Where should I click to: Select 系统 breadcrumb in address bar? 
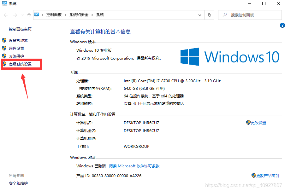coord(100,15)
